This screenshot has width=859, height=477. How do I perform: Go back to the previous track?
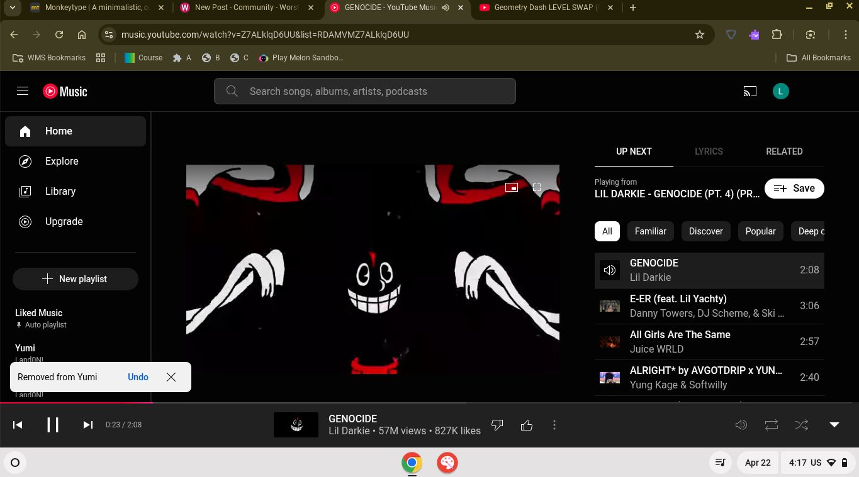pos(18,425)
